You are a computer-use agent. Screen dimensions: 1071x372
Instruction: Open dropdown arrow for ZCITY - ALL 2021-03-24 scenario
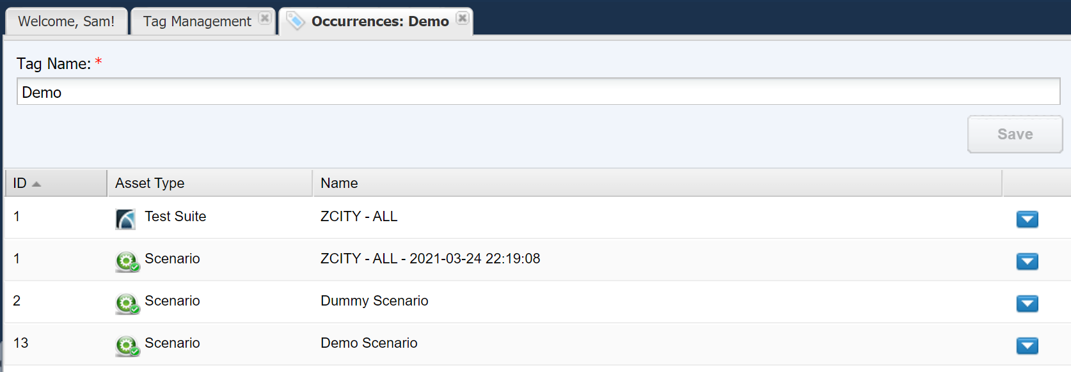[x=1027, y=261]
